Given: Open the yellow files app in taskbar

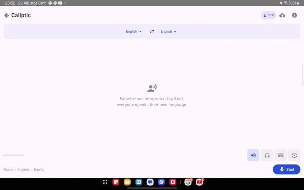Looking at the screenshot, I should (x=127, y=182).
